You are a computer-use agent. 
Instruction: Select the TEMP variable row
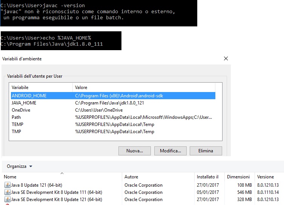pyautogui.click(x=113, y=124)
